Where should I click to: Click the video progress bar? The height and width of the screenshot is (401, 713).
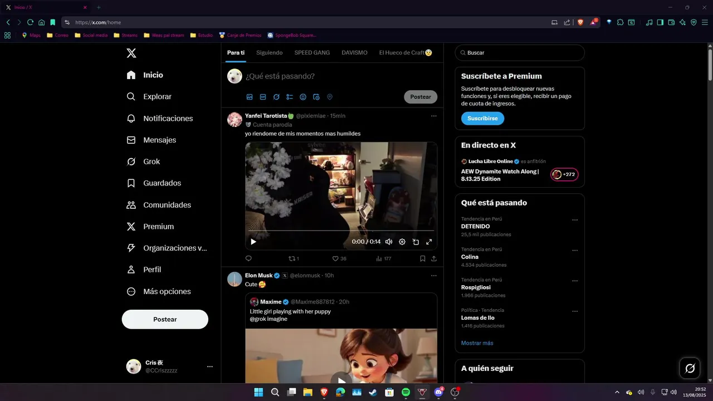pyautogui.click(x=341, y=230)
